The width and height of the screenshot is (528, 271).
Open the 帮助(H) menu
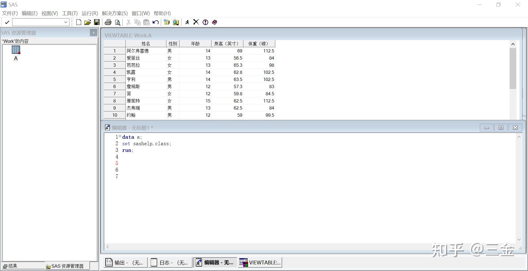pyautogui.click(x=162, y=13)
